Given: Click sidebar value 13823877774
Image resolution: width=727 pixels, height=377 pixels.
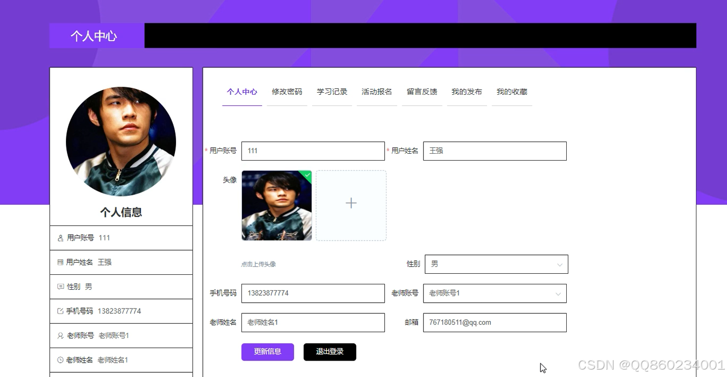Looking at the screenshot, I should point(119,311).
